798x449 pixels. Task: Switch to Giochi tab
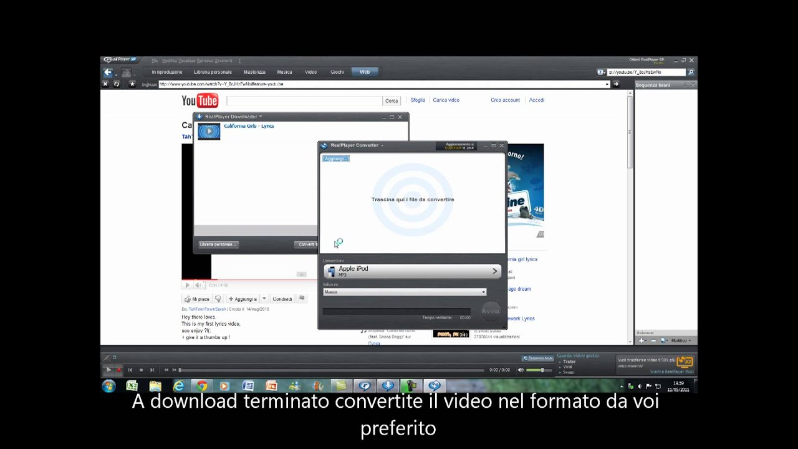337,72
